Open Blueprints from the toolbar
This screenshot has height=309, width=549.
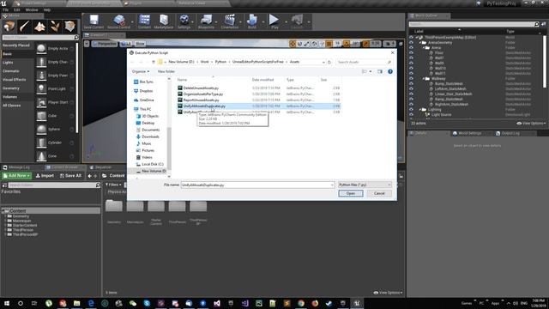(206, 21)
